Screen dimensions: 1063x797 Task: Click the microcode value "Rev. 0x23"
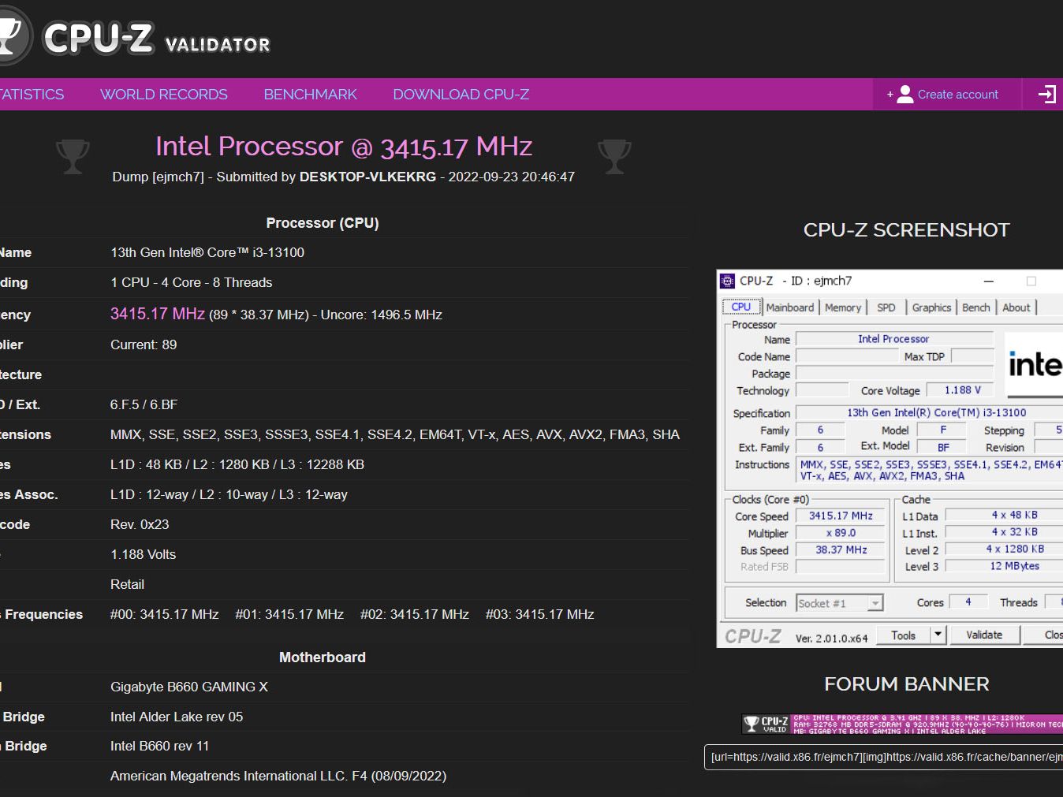[x=140, y=525]
